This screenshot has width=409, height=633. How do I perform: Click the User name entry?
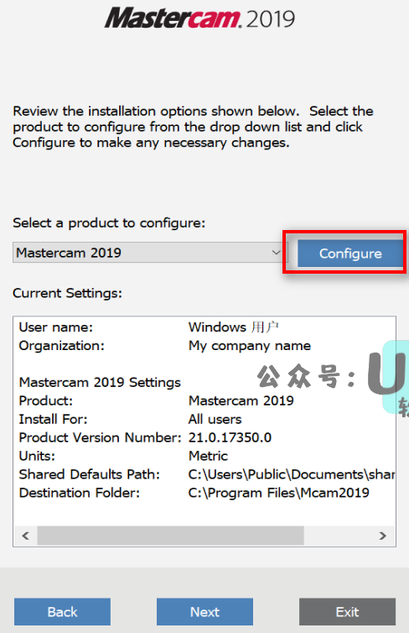click(149, 327)
